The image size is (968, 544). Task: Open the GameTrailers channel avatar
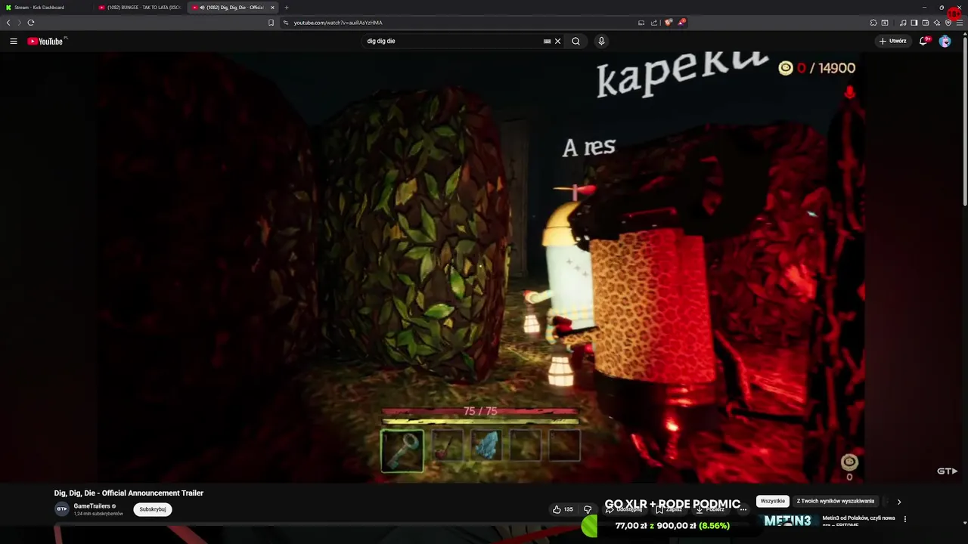[62, 509]
